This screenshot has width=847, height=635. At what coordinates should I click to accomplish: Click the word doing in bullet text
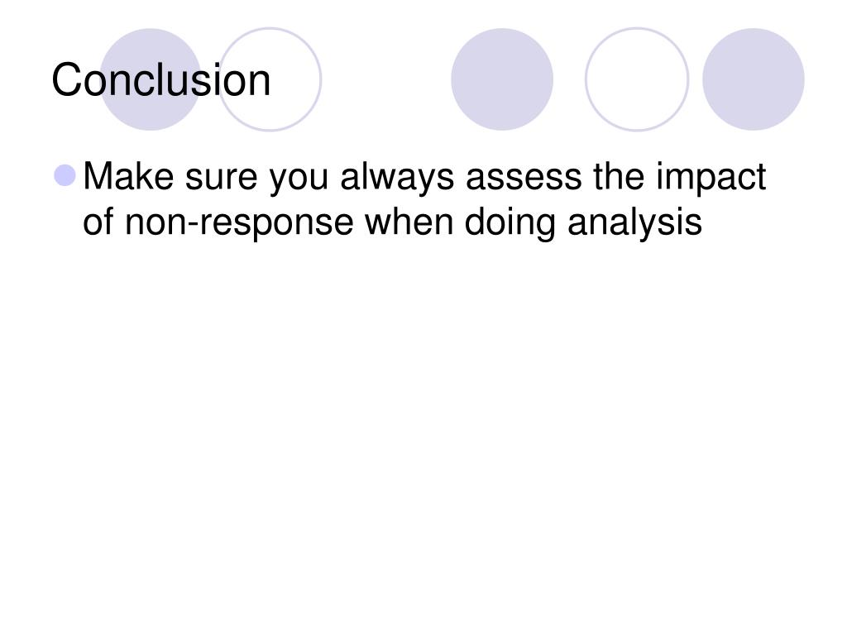(x=510, y=223)
